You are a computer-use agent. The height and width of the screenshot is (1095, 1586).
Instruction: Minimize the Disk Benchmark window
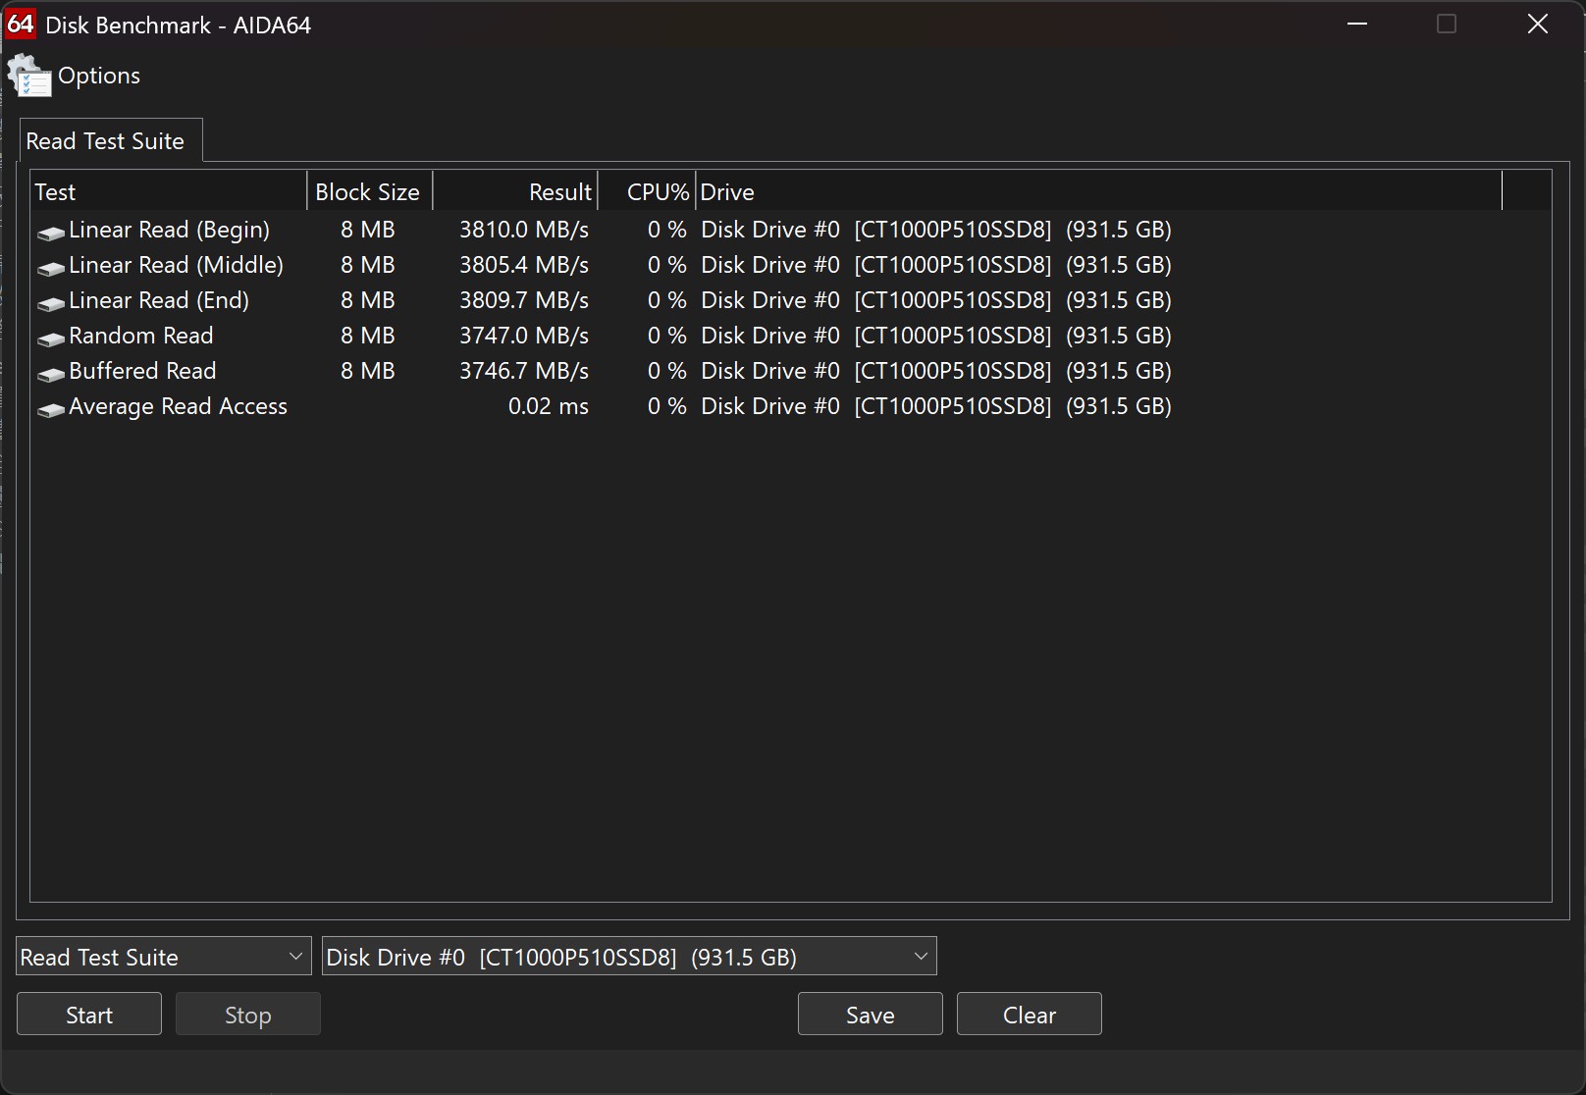click(1358, 24)
